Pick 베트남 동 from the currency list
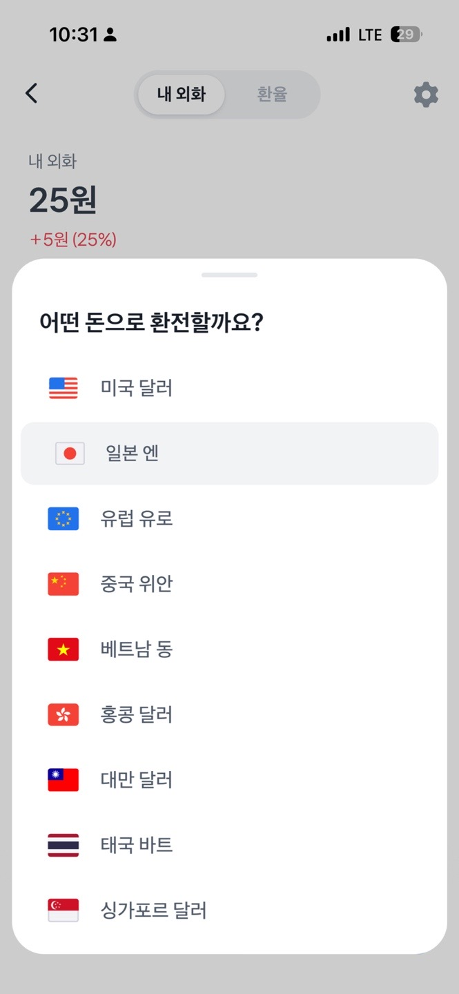 [x=137, y=650]
